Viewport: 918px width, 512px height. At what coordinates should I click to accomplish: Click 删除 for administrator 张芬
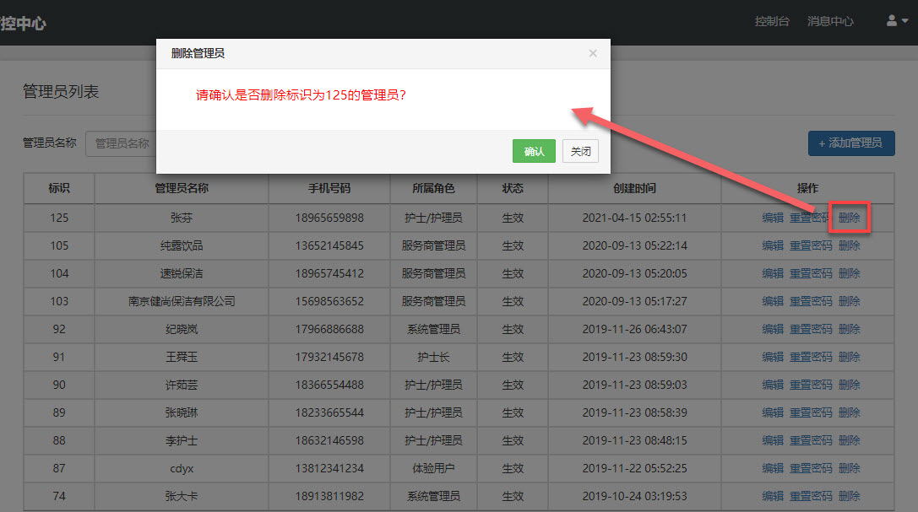[850, 218]
